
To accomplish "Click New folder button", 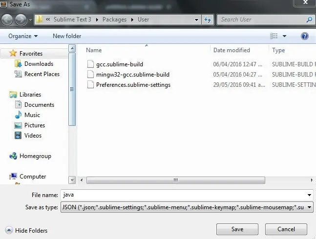I will (x=67, y=36).
